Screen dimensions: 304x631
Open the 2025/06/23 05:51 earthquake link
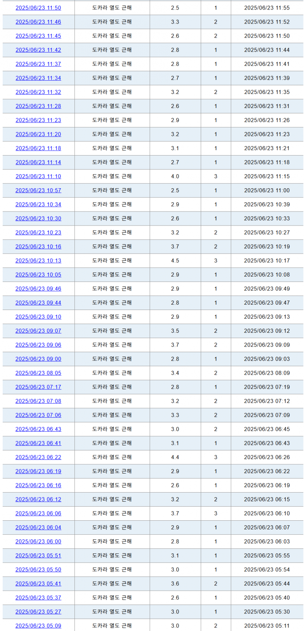[38, 556]
